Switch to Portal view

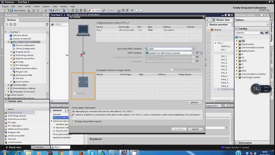(x=13, y=147)
